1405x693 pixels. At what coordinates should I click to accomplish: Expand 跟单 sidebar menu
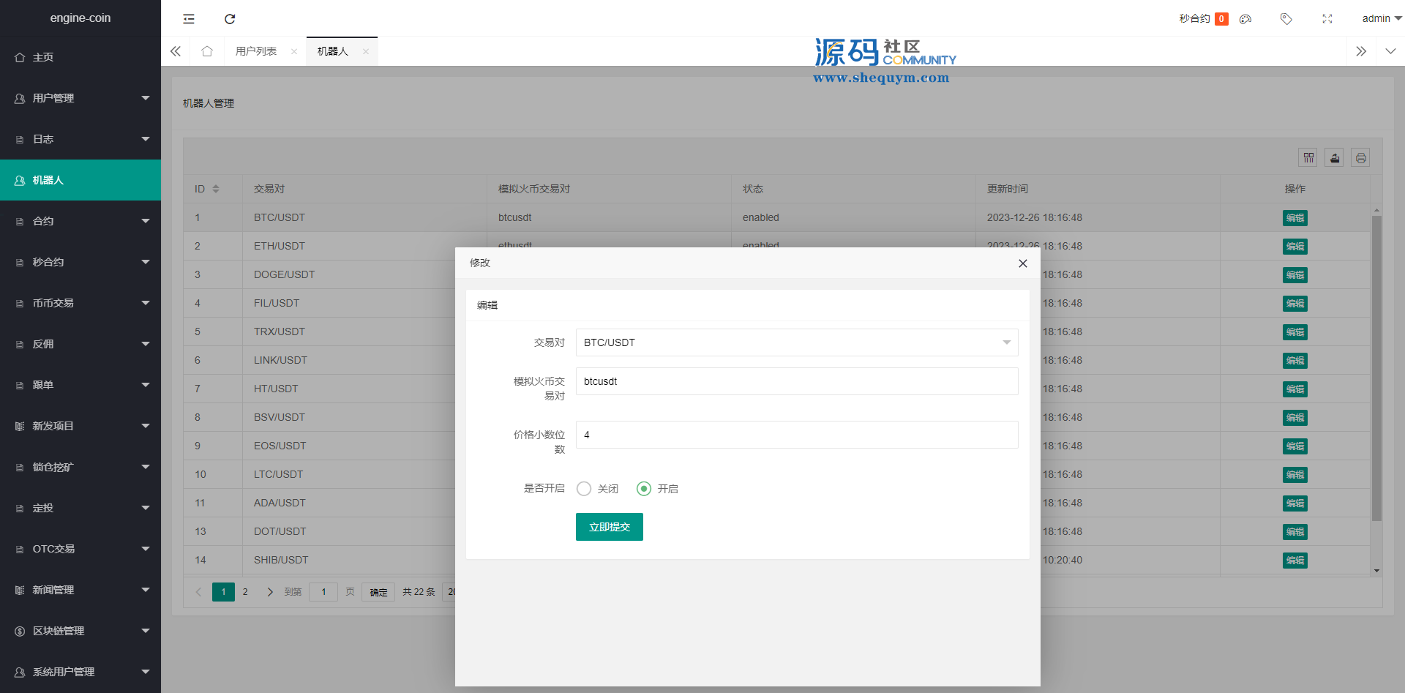(x=80, y=385)
